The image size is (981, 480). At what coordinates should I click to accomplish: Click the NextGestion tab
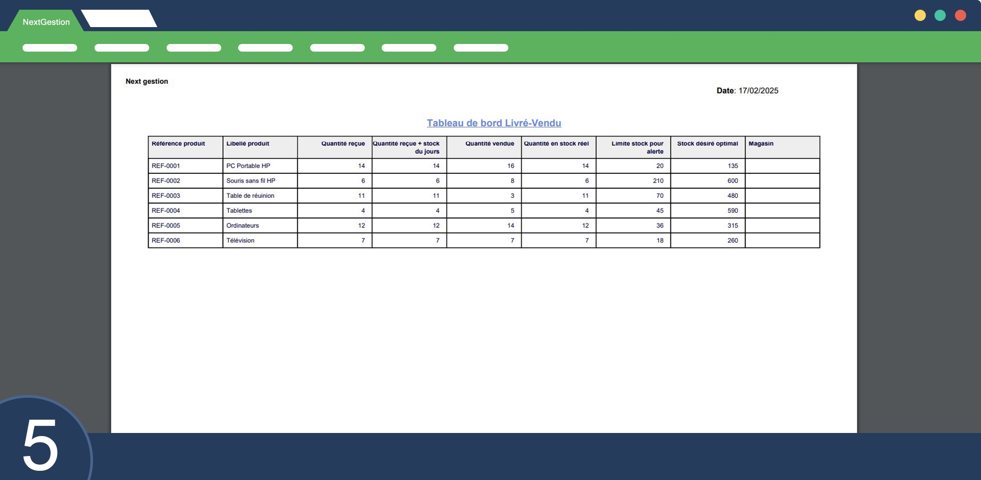tap(46, 22)
